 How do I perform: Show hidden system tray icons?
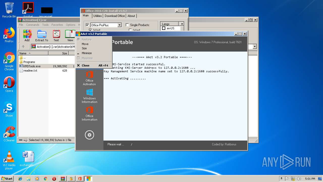281,179
